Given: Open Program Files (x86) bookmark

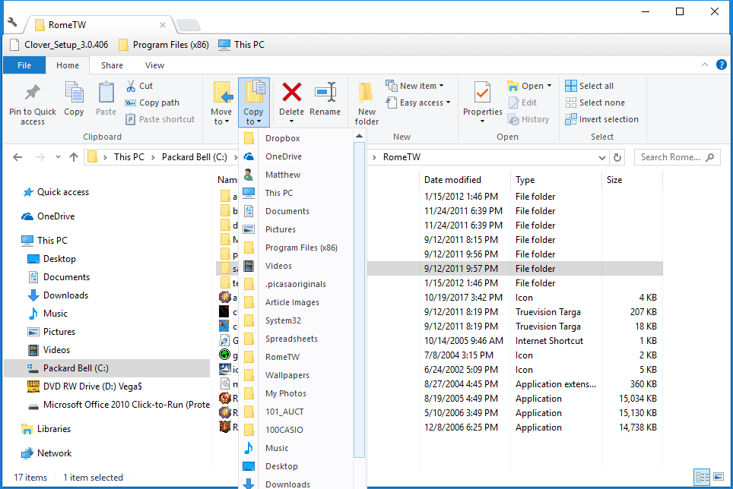Looking at the screenshot, I should click(x=163, y=45).
